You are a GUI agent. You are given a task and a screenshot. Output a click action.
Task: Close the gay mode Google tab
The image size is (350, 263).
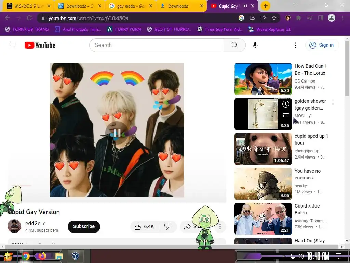[151, 6]
